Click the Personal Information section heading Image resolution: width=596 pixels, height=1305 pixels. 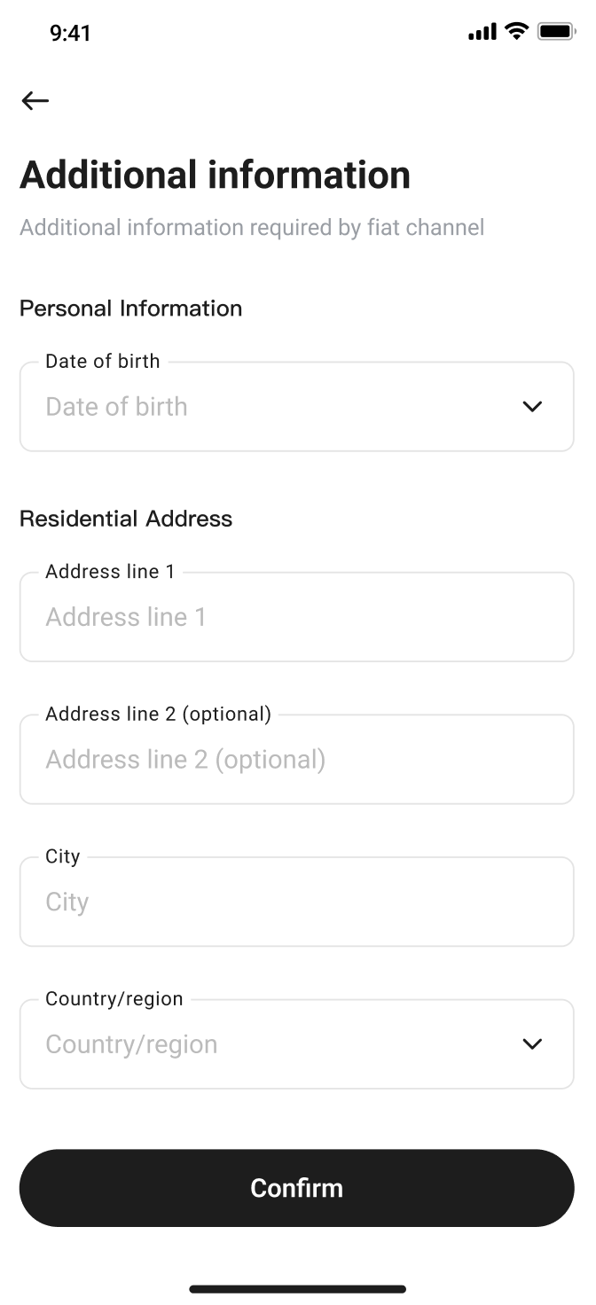coord(130,309)
